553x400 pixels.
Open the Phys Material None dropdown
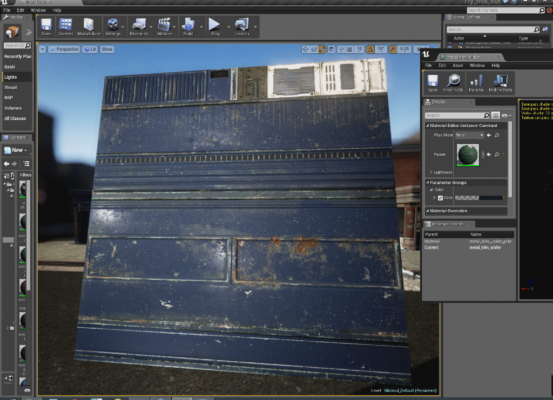pyautogui.click(x=469, y=135)
